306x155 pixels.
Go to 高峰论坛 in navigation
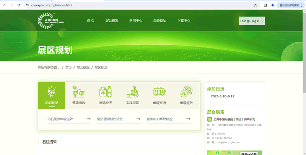coord(160,21)
